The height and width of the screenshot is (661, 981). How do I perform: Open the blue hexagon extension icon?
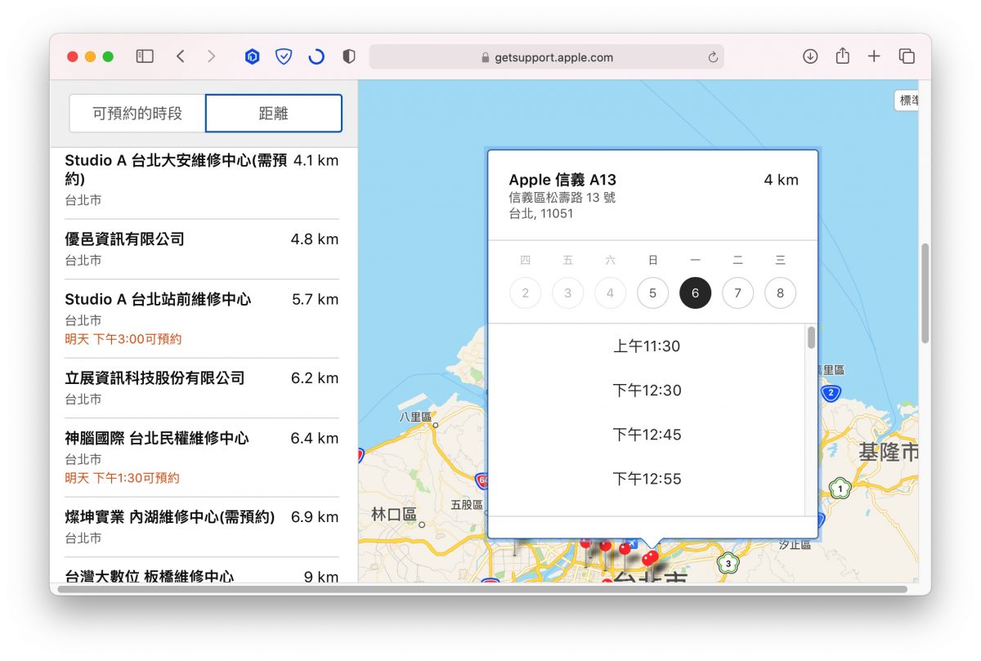pyautogui.click(x=252, y=56)
